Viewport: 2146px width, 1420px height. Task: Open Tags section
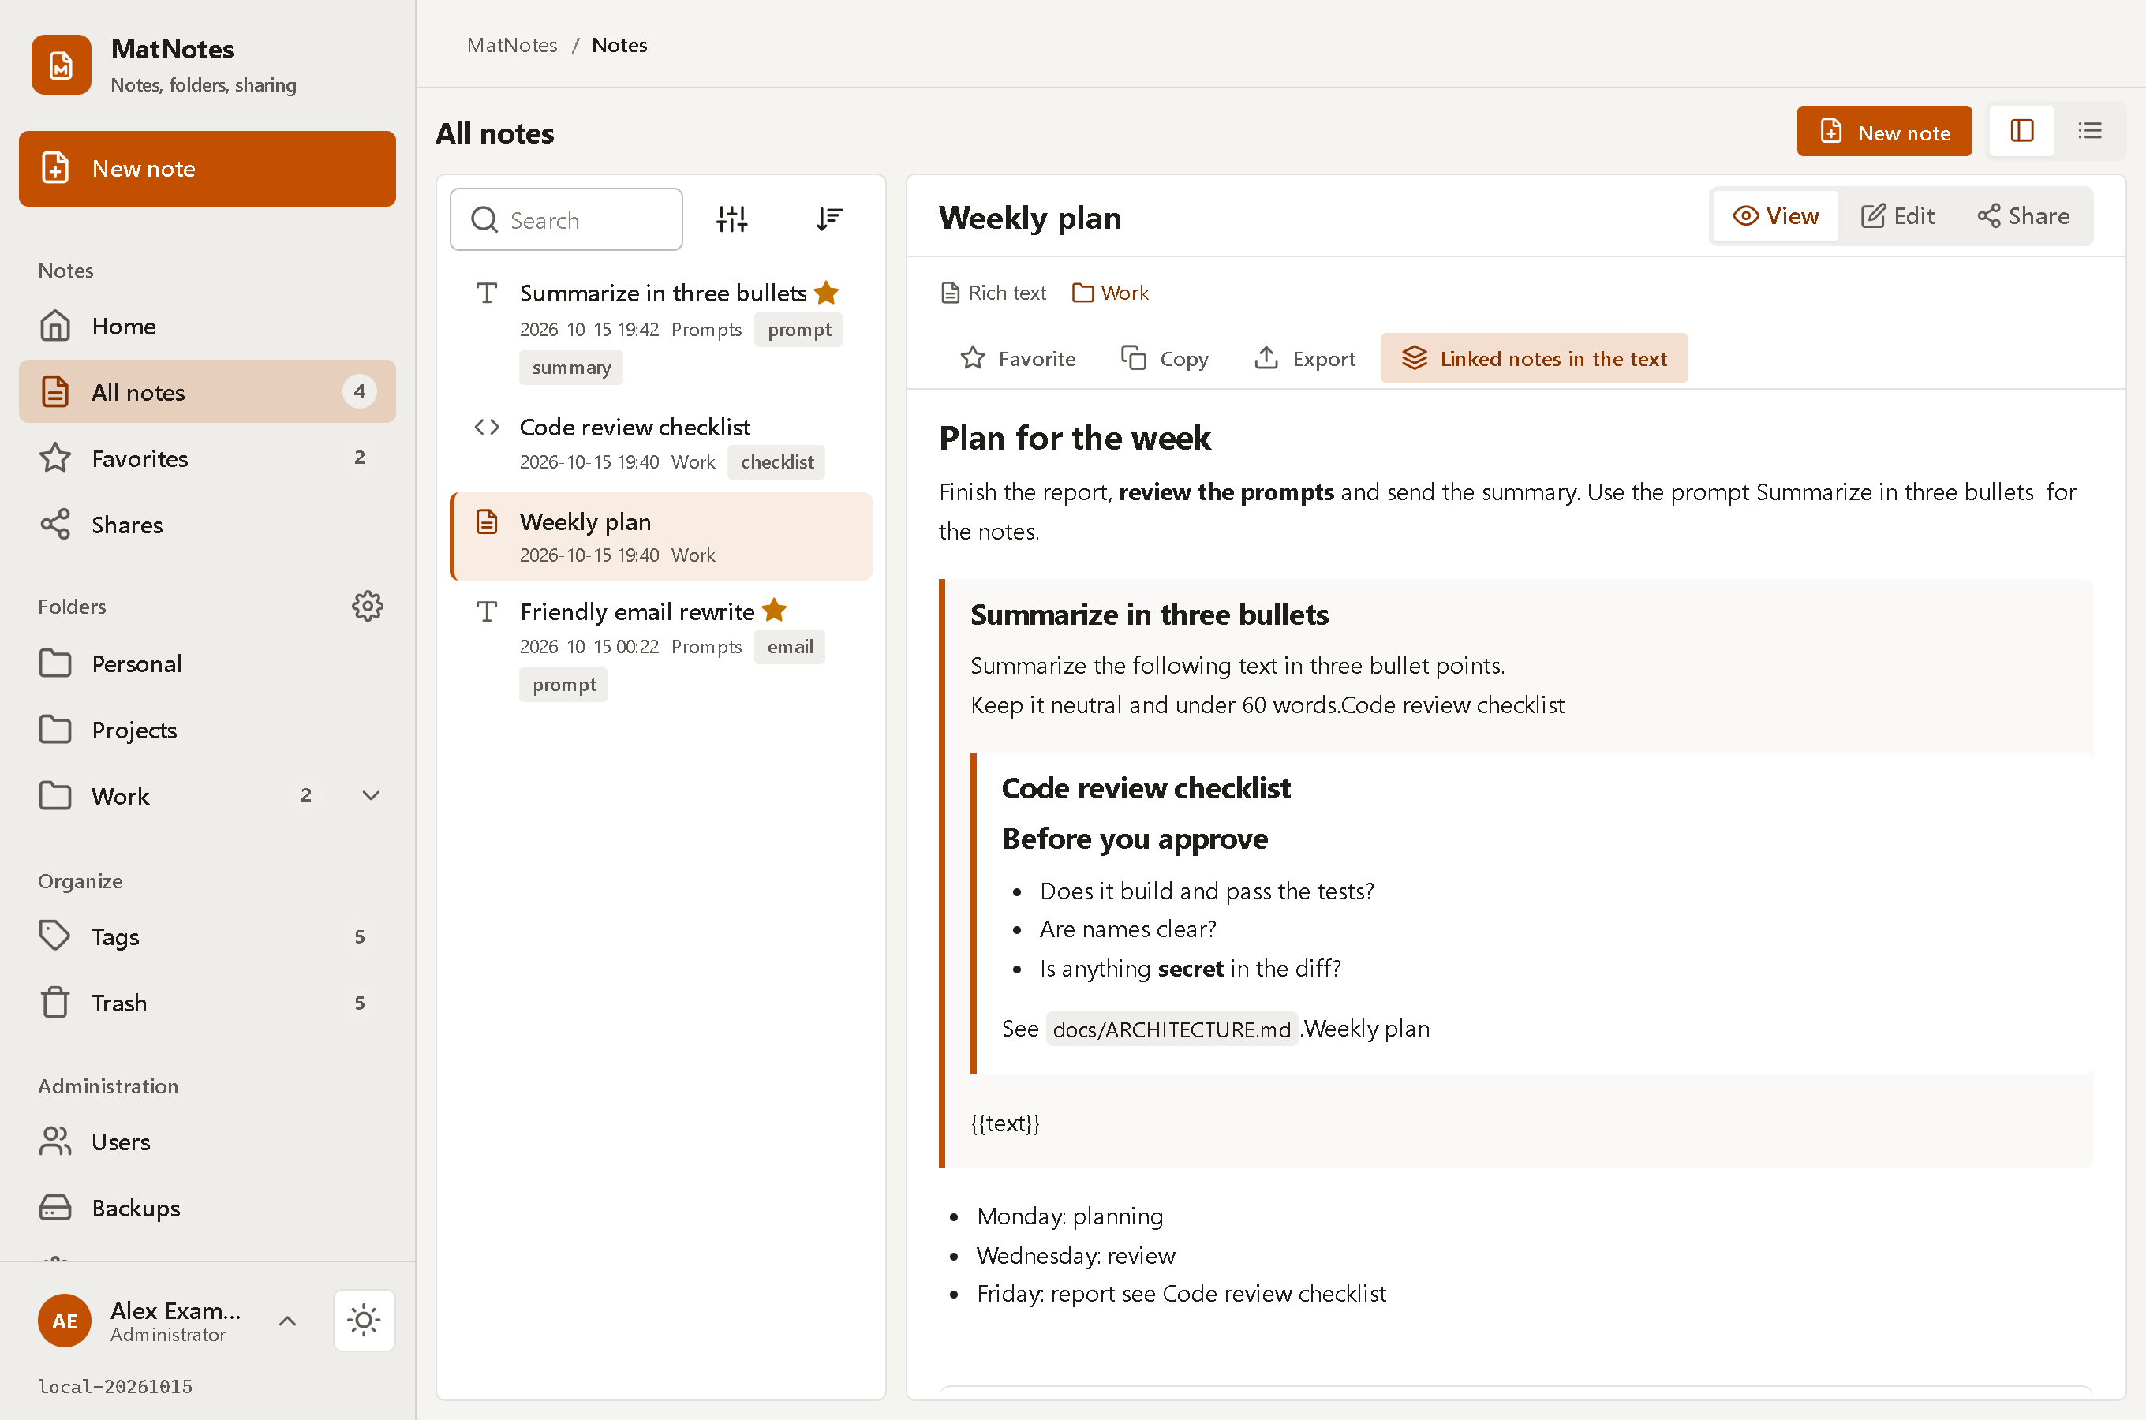coord(207,936)
